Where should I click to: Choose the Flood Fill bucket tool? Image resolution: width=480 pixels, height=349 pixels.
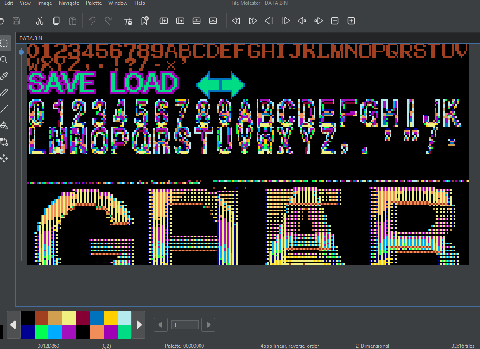coord(4,125)
